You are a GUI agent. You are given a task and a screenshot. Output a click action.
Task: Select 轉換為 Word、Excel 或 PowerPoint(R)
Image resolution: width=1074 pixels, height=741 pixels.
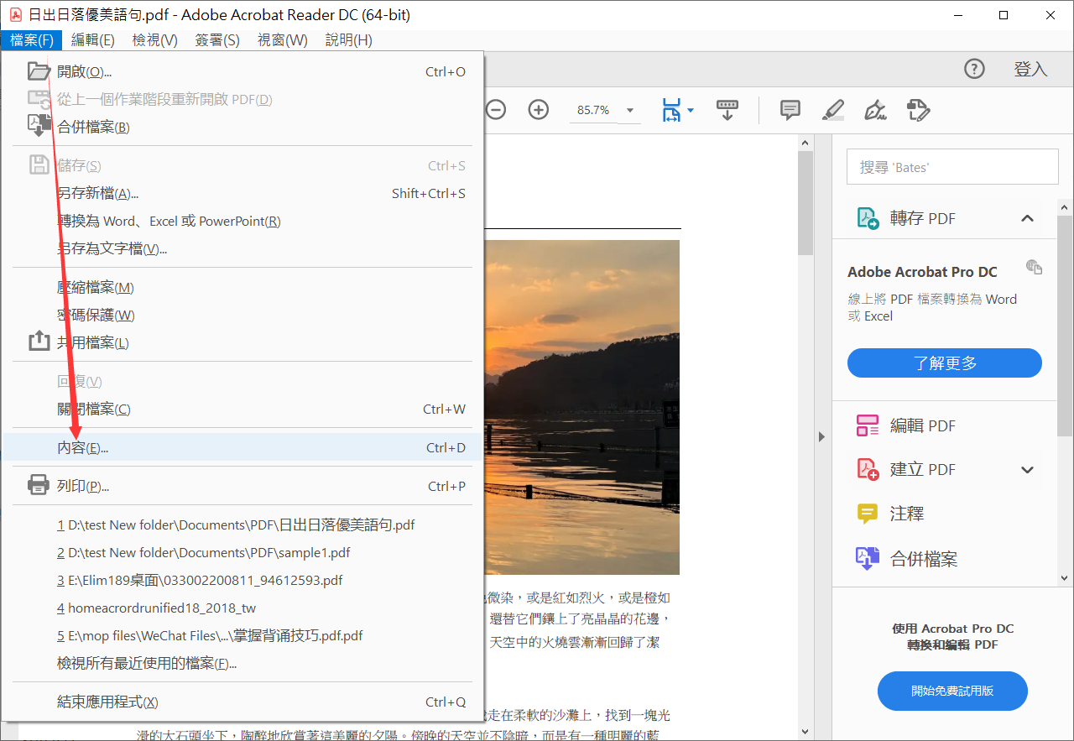coord(242,222)
